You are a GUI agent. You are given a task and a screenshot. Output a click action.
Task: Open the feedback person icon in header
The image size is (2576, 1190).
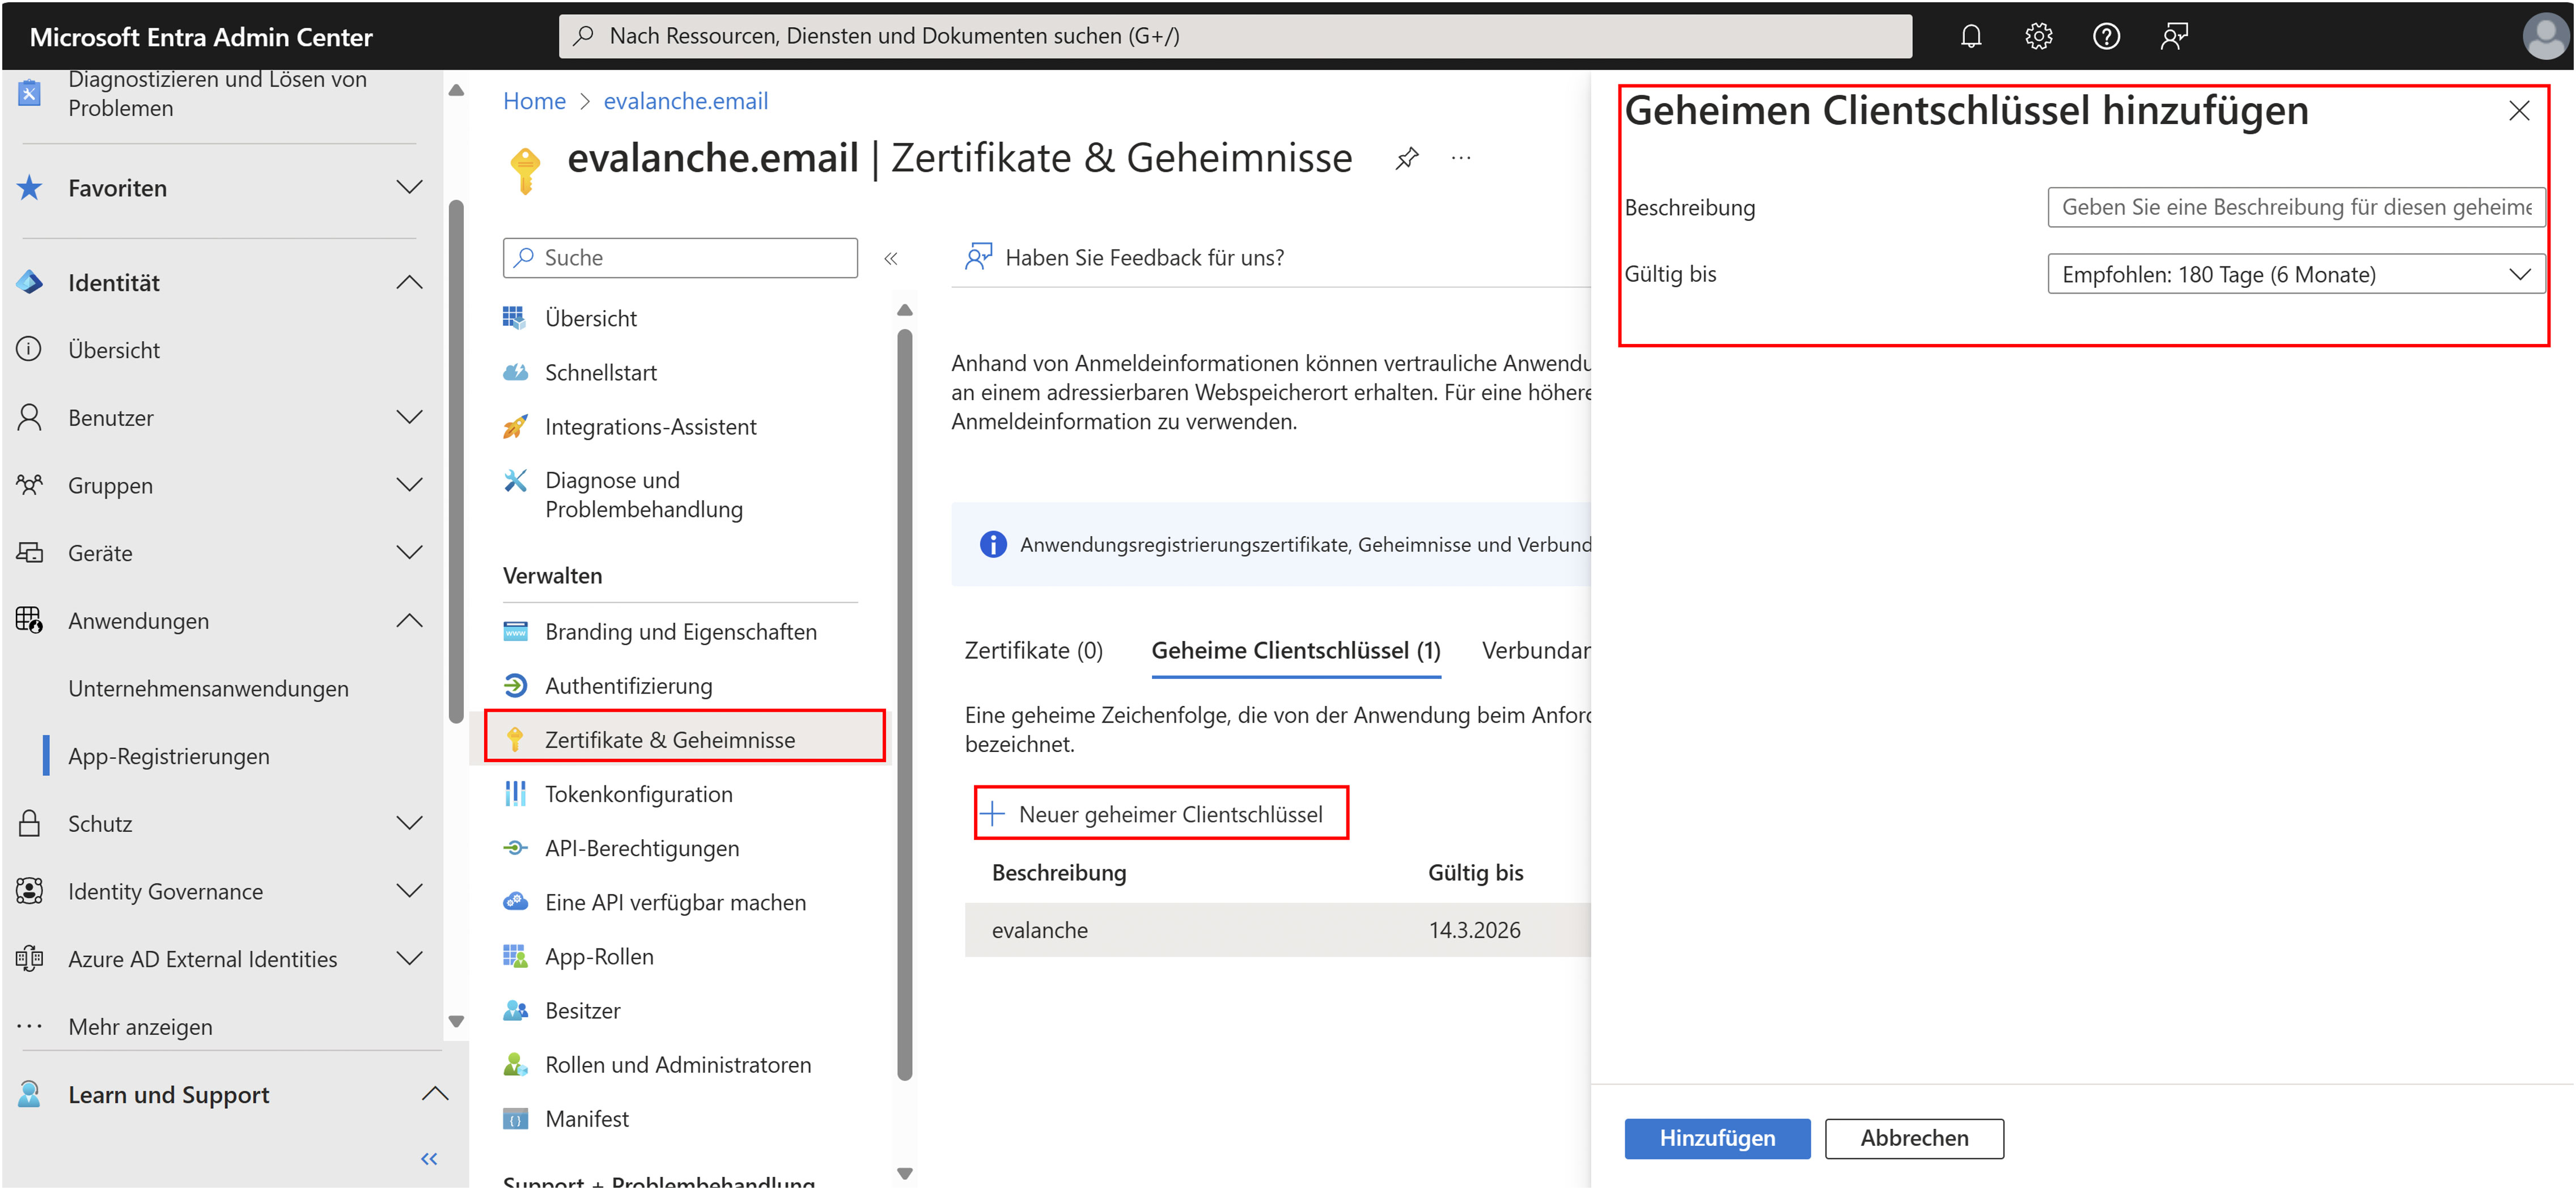pos(2174,37)
